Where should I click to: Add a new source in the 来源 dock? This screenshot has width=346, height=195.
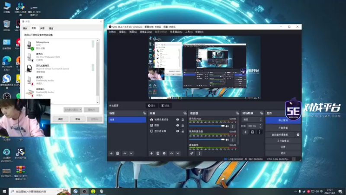[x=151, y=153]
